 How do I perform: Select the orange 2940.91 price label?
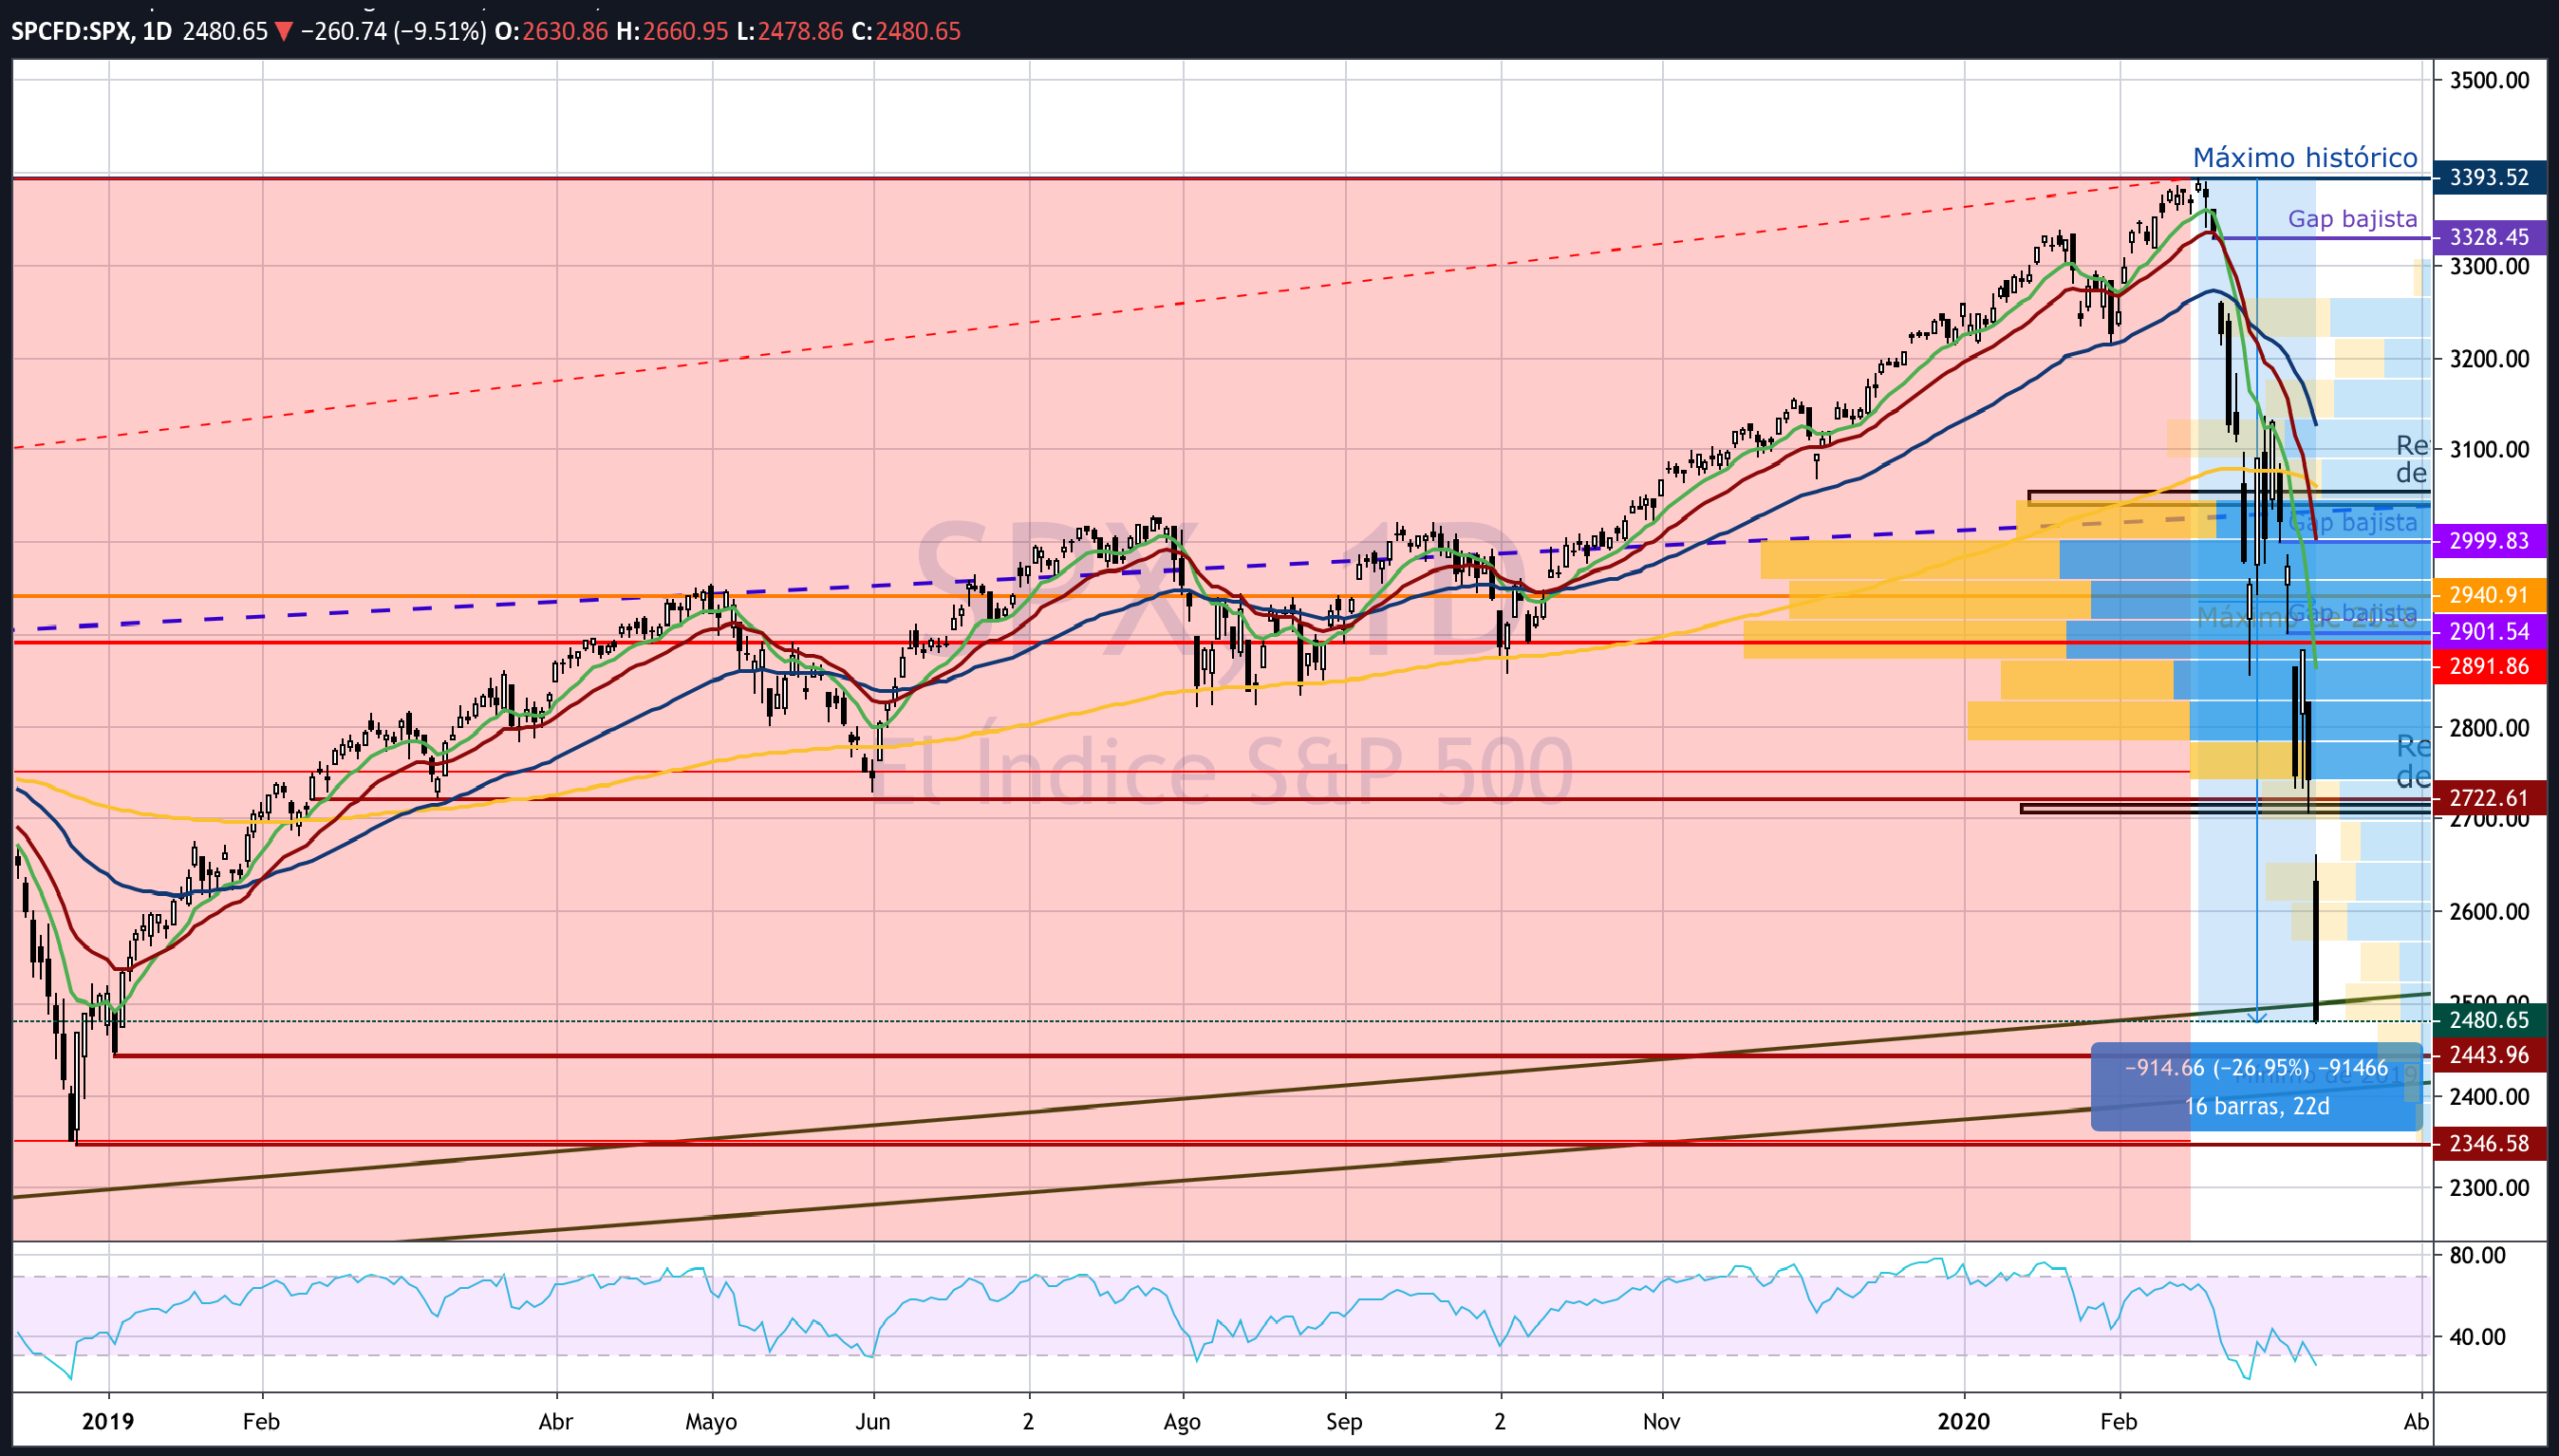click(2489, 595)
